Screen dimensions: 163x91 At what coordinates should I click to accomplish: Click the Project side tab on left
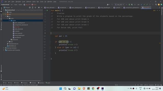(1, 10)
